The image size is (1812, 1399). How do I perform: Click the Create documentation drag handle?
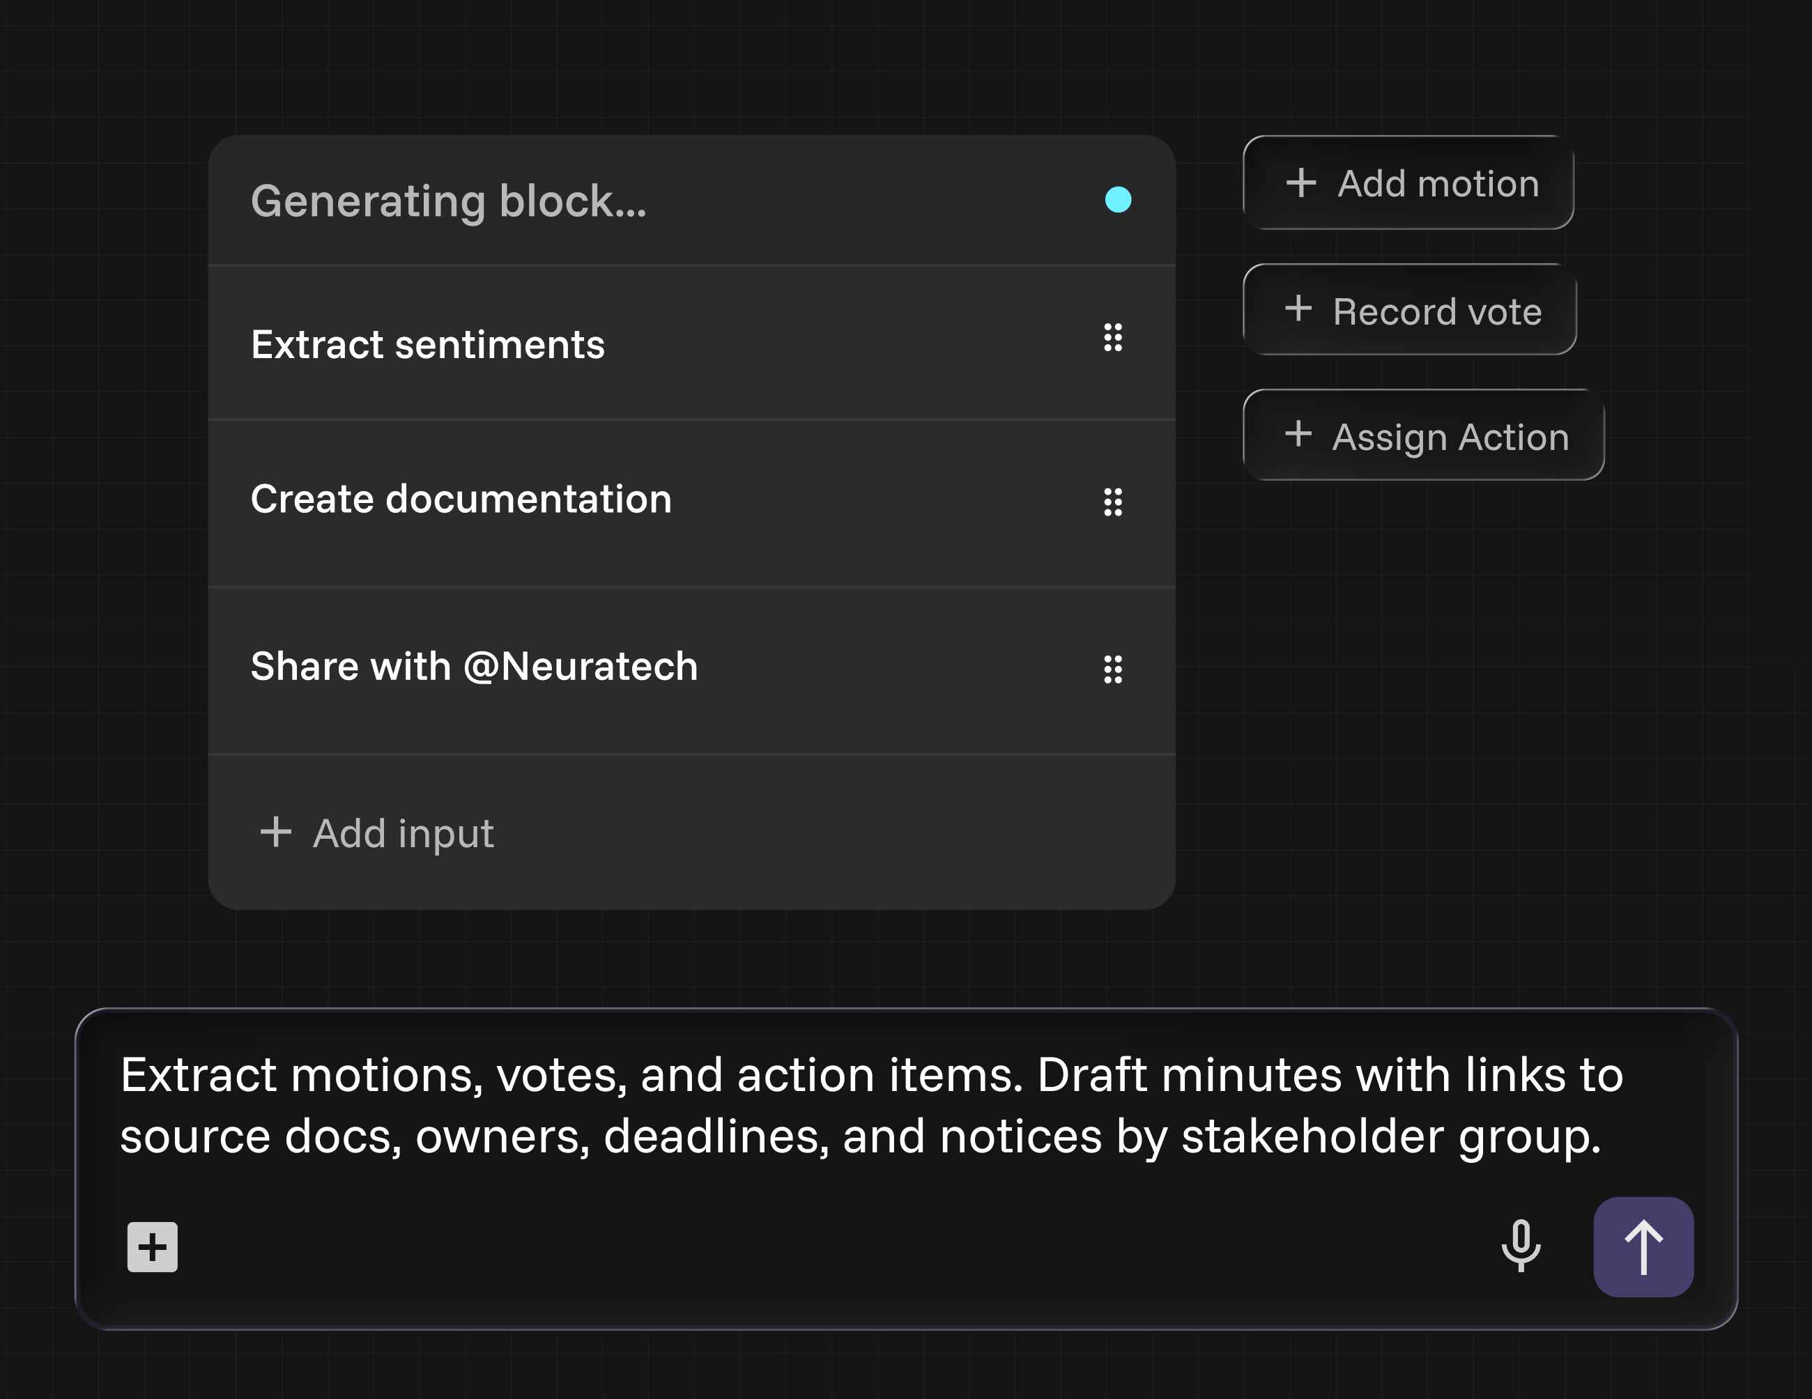pyautogui.click(x=1112, y=502)
